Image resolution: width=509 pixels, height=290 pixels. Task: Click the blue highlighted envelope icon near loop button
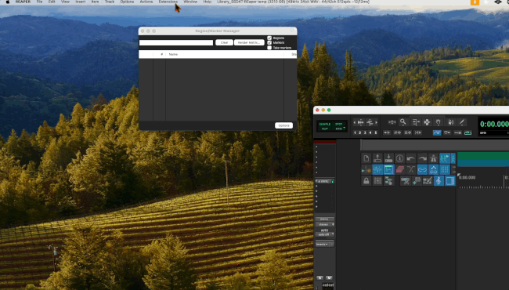[437, 132]
